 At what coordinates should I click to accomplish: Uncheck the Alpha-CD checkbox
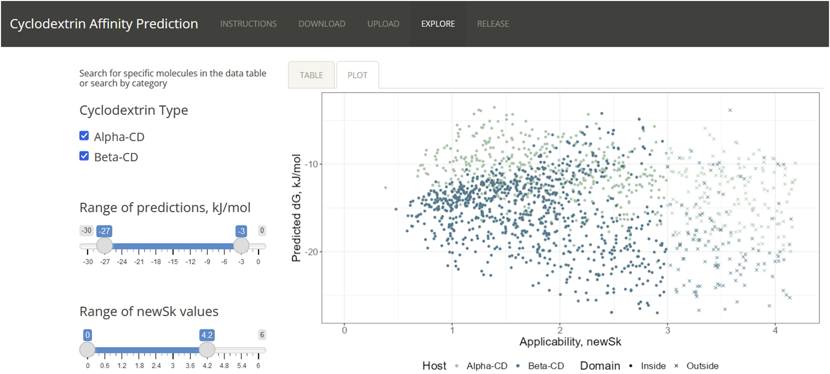tap(84, 136)
